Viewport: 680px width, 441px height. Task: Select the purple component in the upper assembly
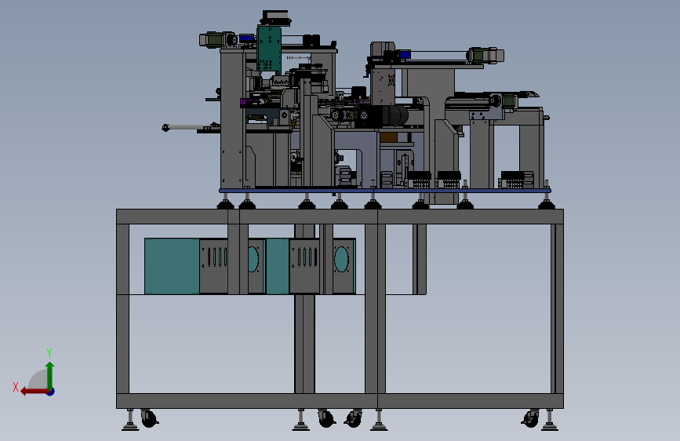tap(251, 103)
